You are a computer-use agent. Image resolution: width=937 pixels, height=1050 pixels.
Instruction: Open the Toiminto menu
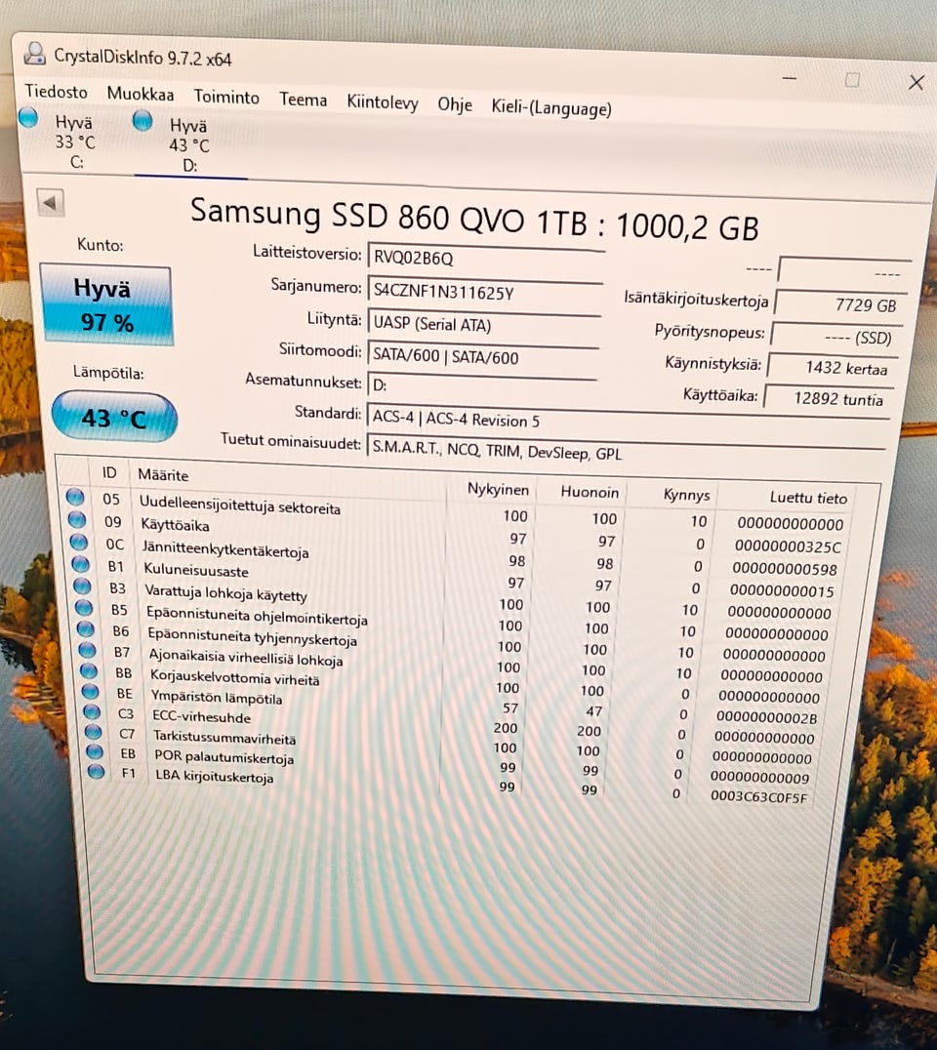click(x=226, y=98)
